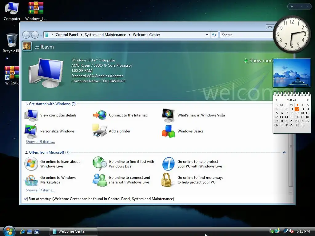The height and width of the screenshot is (236, 315).
Task: Open the address bar history dropdown
Action: [207, 35]
